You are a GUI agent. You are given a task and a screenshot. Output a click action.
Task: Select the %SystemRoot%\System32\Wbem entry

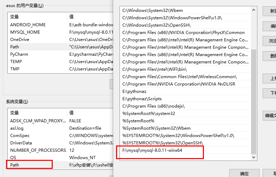[x=186, y=128]
